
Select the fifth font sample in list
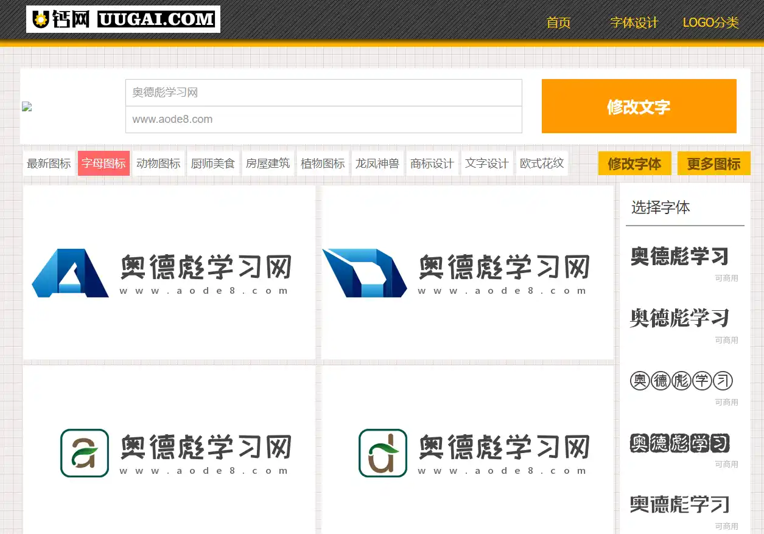(x=679, y=505)
